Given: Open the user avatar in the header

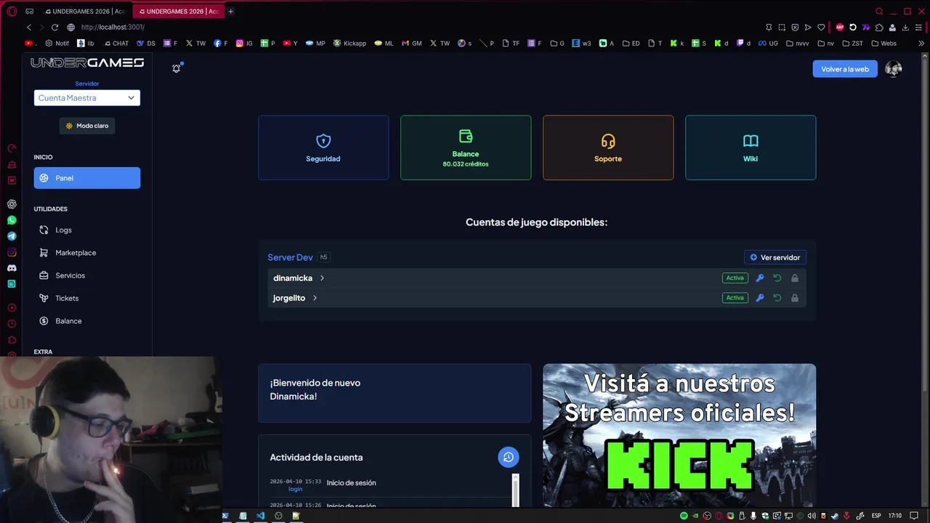Looking at the screenshot, I should tap(894, 69).
